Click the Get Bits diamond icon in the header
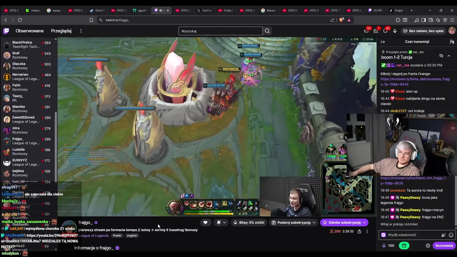Viewport: 457px width, 257px height. (395, 31)
